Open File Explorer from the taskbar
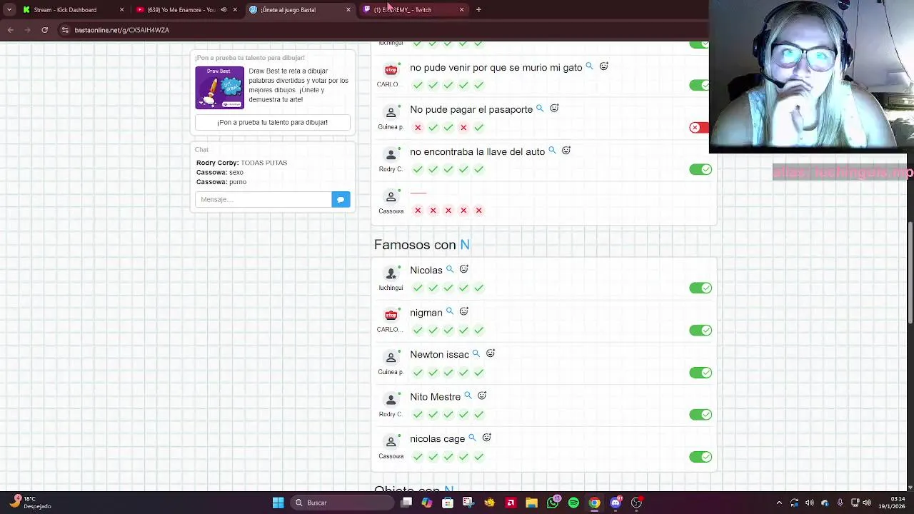 (531, 503)
